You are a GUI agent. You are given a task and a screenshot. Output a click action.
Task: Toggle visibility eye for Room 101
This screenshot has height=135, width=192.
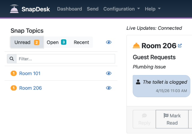pos(109,73)
